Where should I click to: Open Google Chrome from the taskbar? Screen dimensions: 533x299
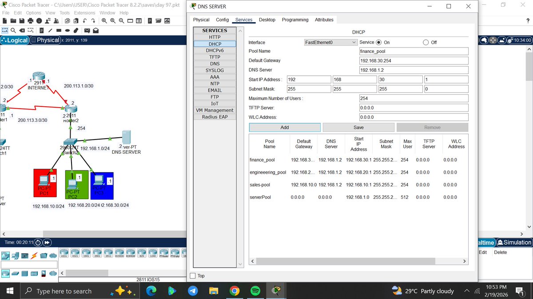pyautogui.click(x=235, y=291)
